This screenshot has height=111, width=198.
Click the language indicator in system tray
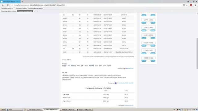point(174,110)
